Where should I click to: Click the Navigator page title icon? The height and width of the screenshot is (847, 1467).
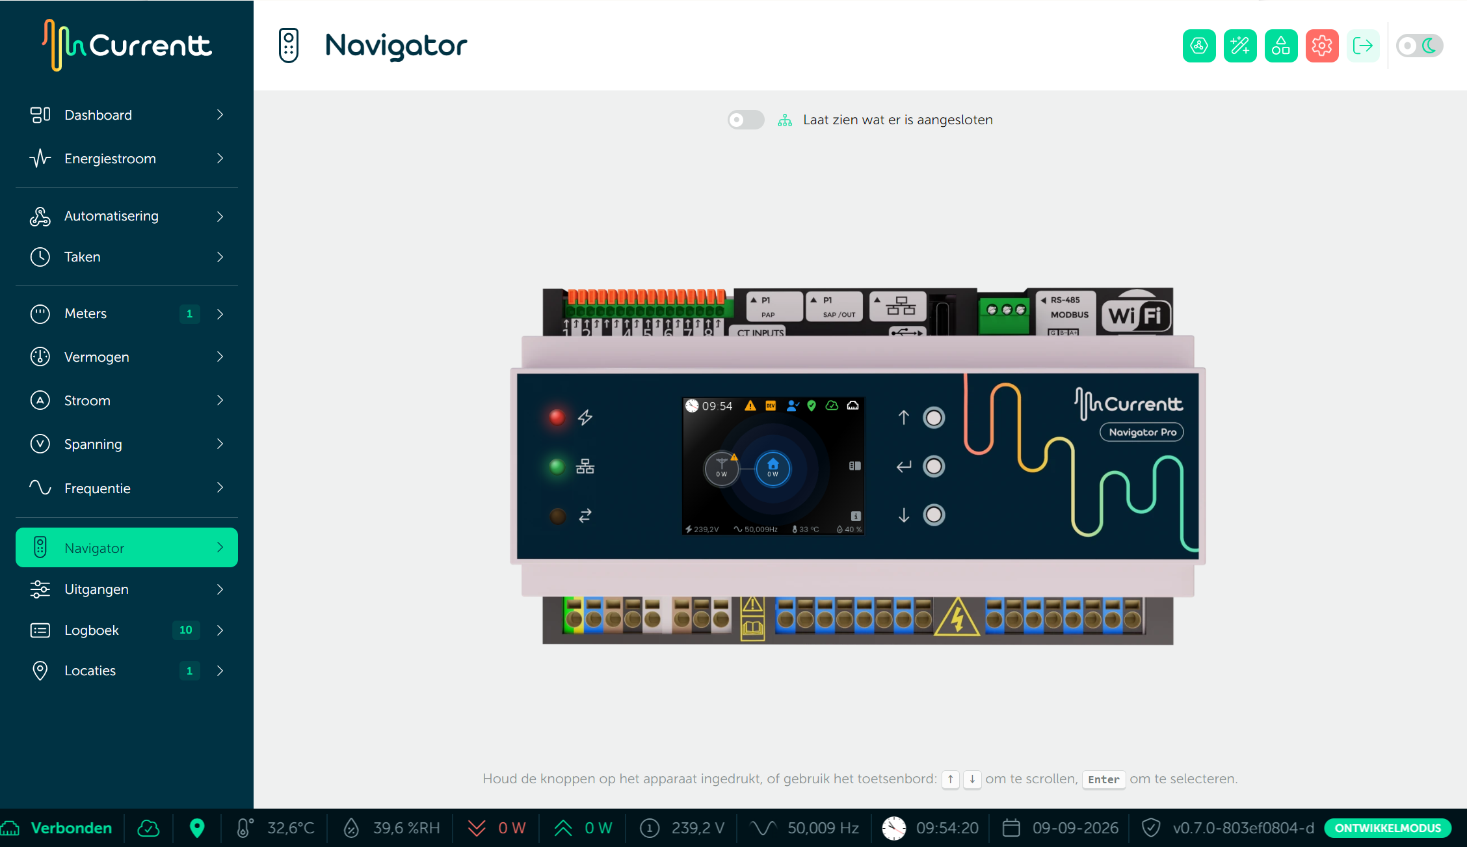(x=289, y=46)
